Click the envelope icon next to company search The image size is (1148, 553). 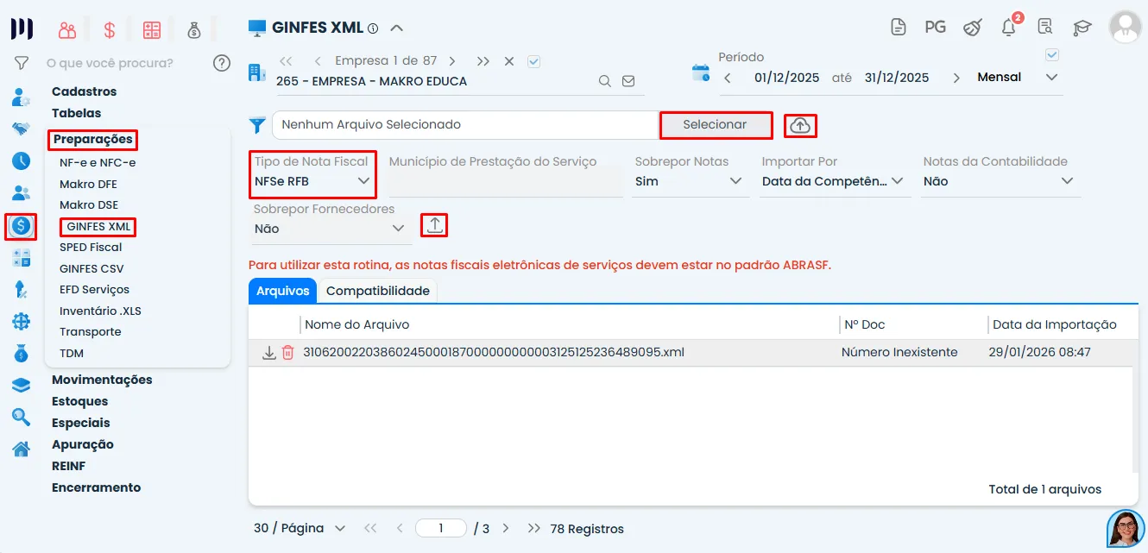(628, 79)
